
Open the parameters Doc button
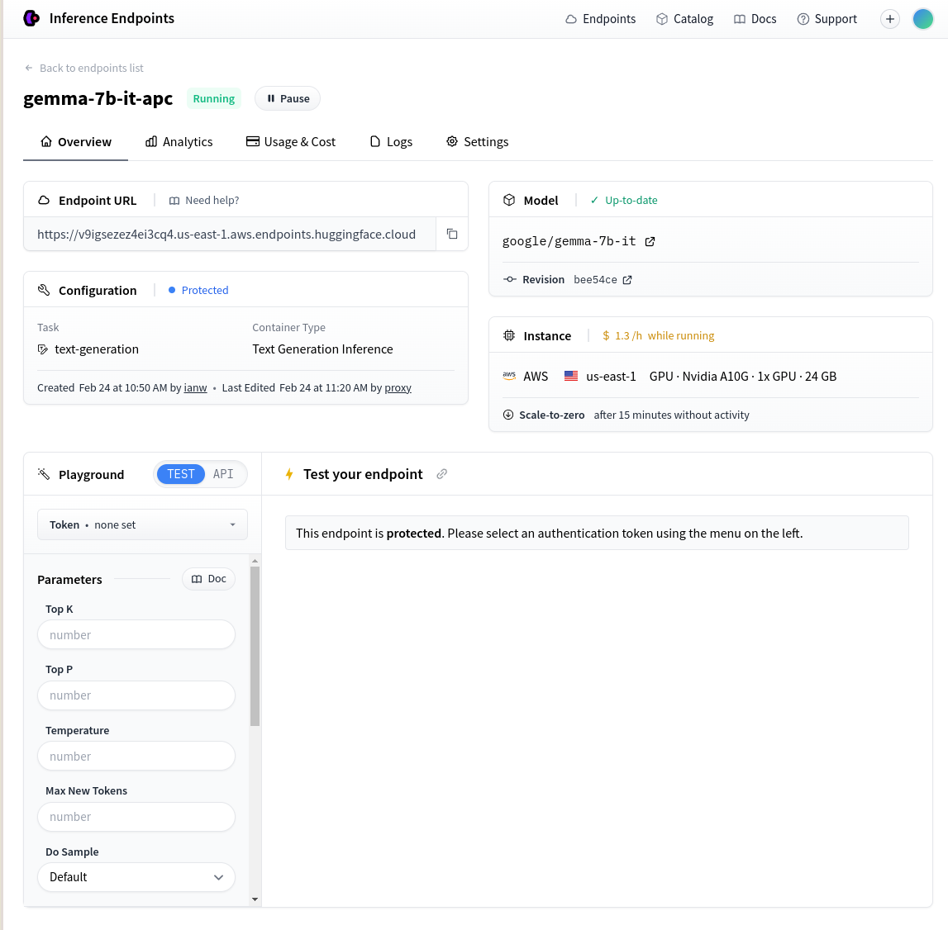click(208, 579)
